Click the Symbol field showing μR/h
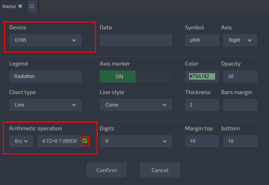Image resolution: width=269 pixels, height=185 pixels. [202, 40]
